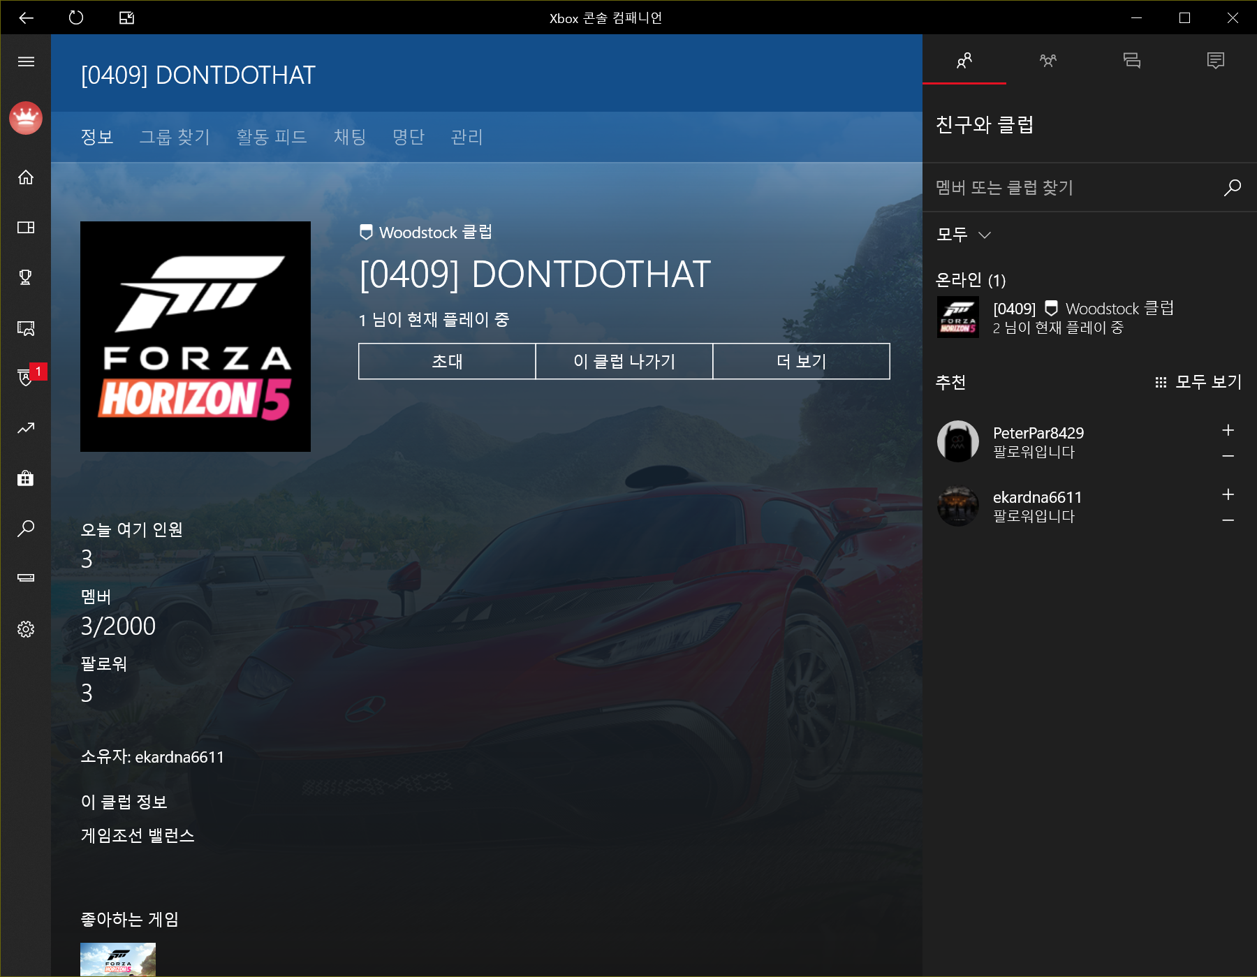Open the Microsoft Store bag icon
The width and height of the screenshot is (1257, 977).
(26, 478)
